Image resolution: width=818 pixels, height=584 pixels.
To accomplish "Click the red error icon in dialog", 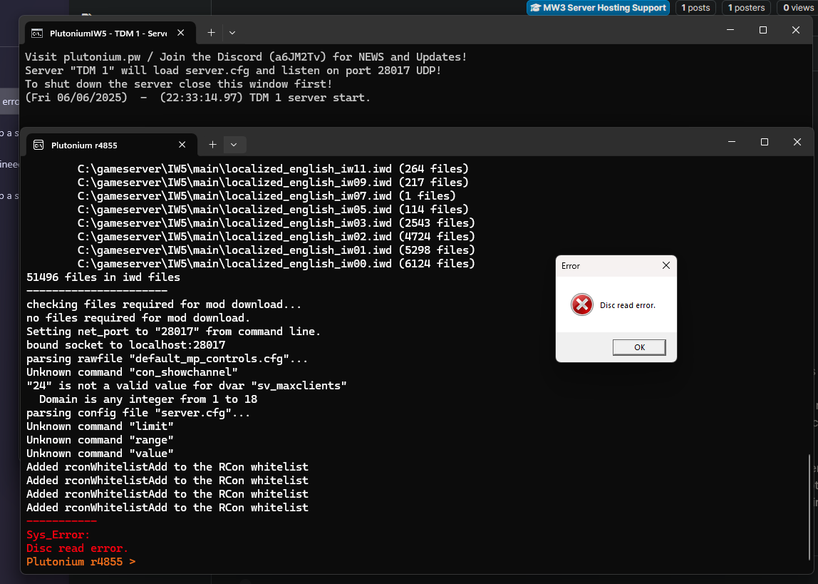I will click(581, 304).
